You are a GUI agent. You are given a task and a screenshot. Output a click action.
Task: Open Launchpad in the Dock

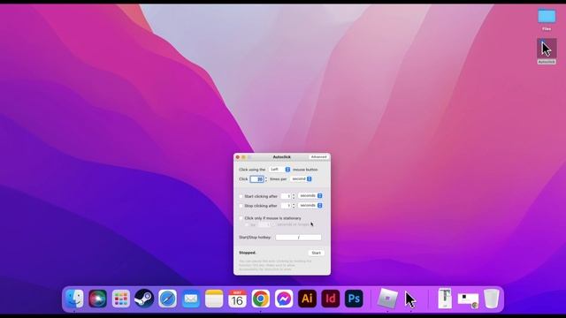tap(121, 299)
